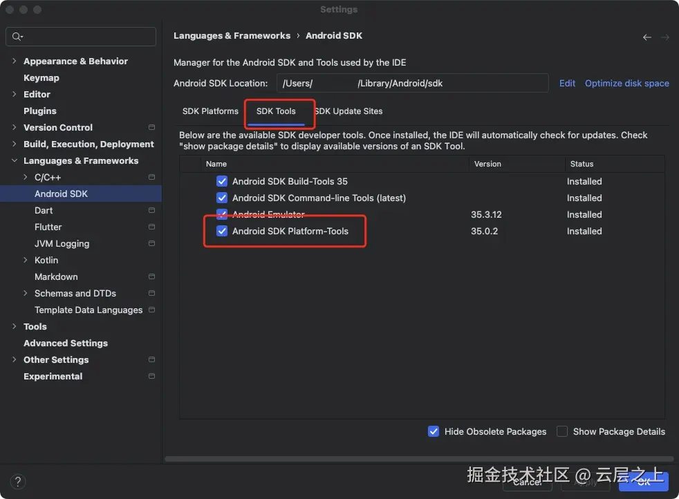Select the SDK Tools tab
The width and height of the screenshot is (679, 499).
[276, 111]
